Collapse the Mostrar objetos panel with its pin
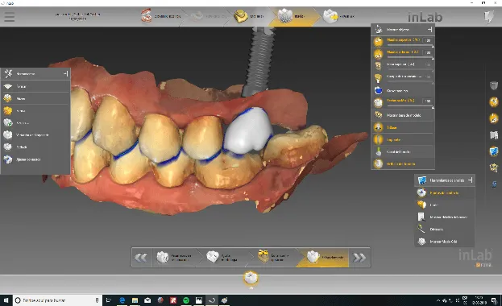The width and height of the screenshot is (502, 306). coord(430,29)
